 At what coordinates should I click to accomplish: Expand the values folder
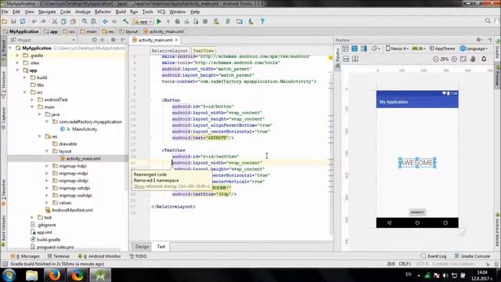click(47, 203)
